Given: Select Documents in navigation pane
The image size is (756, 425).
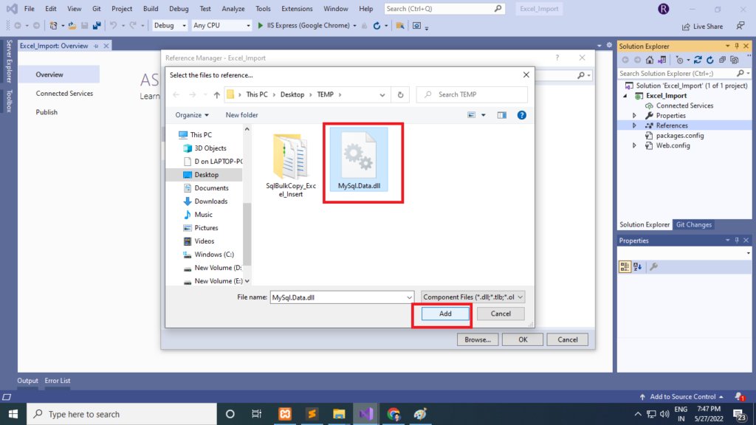Looking at the screenshot, I should click(211, 188).
